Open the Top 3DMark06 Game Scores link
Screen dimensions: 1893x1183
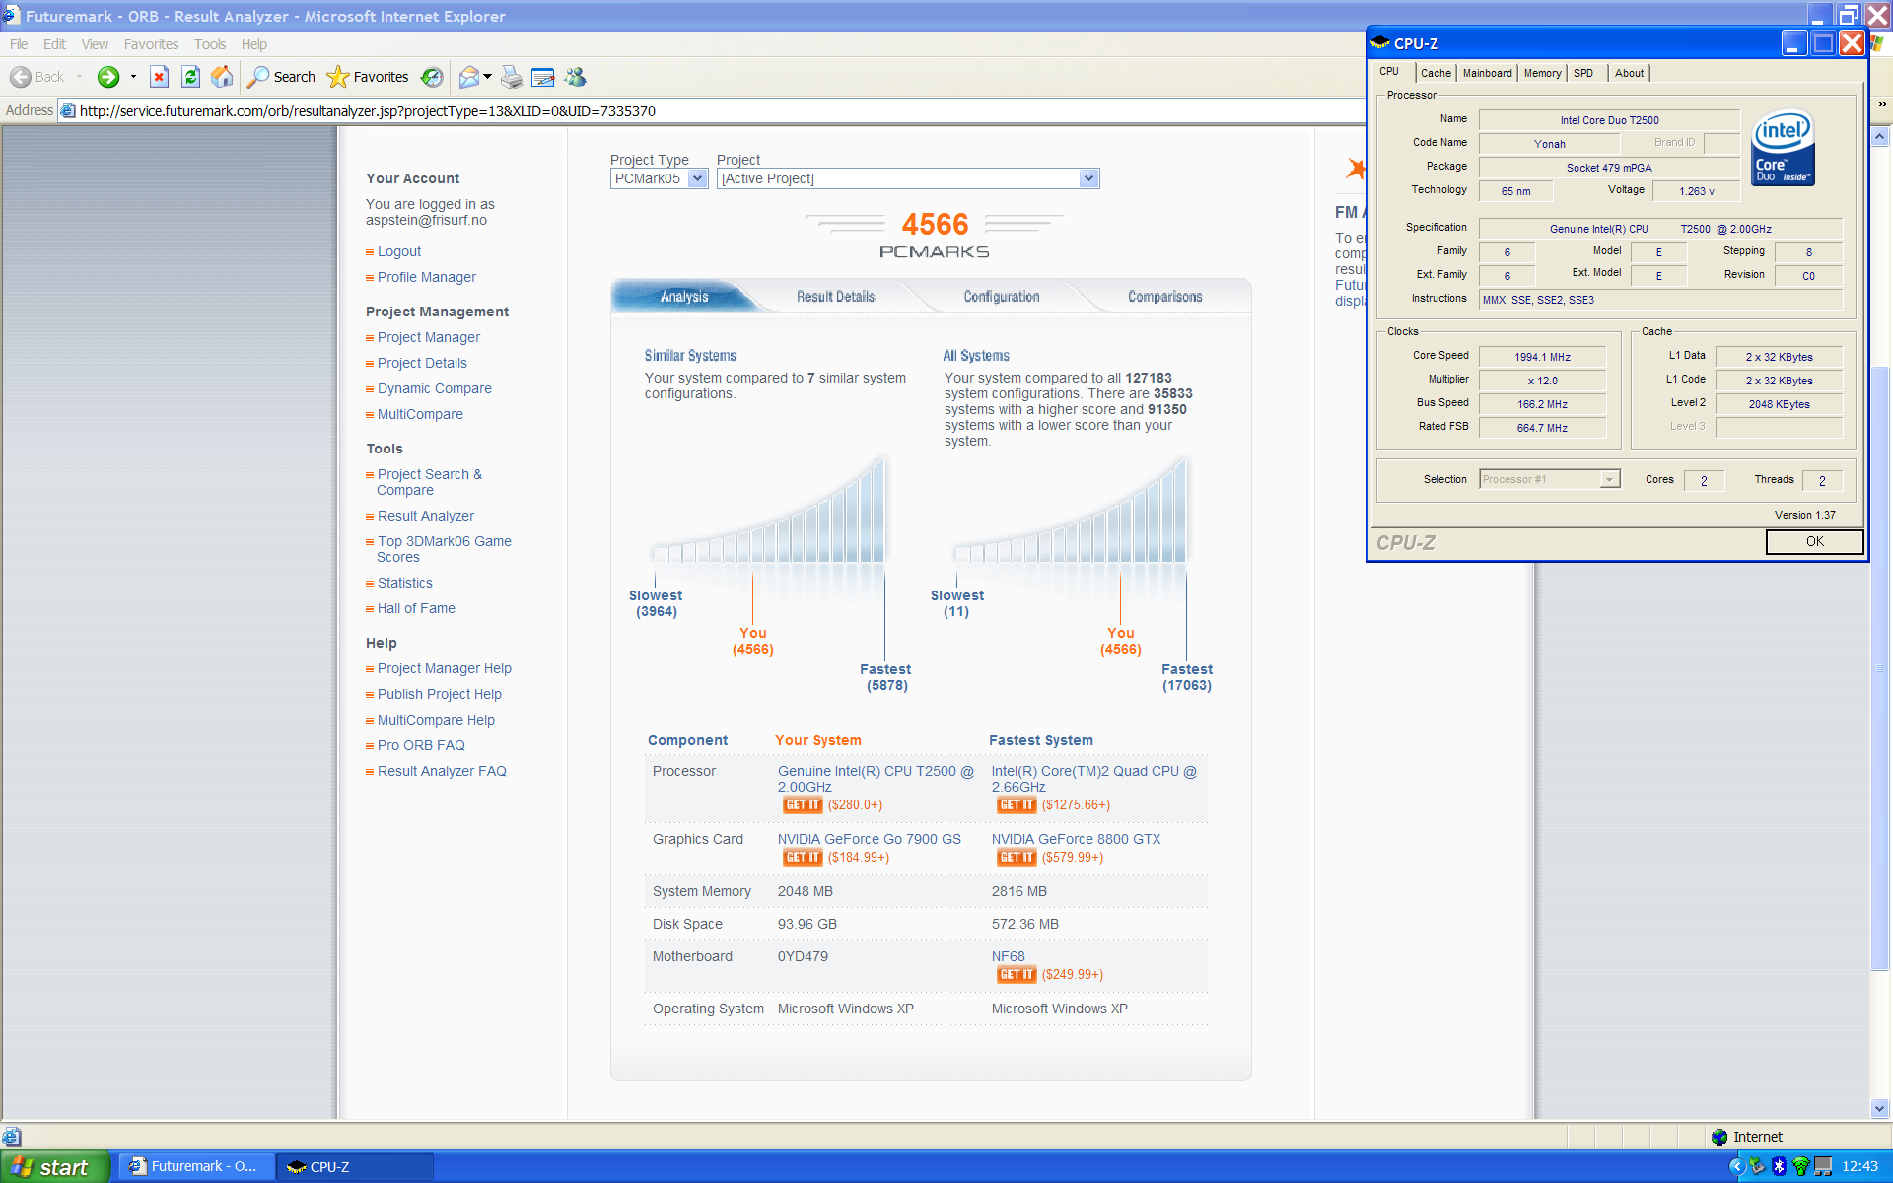click(x=444, y=549)
